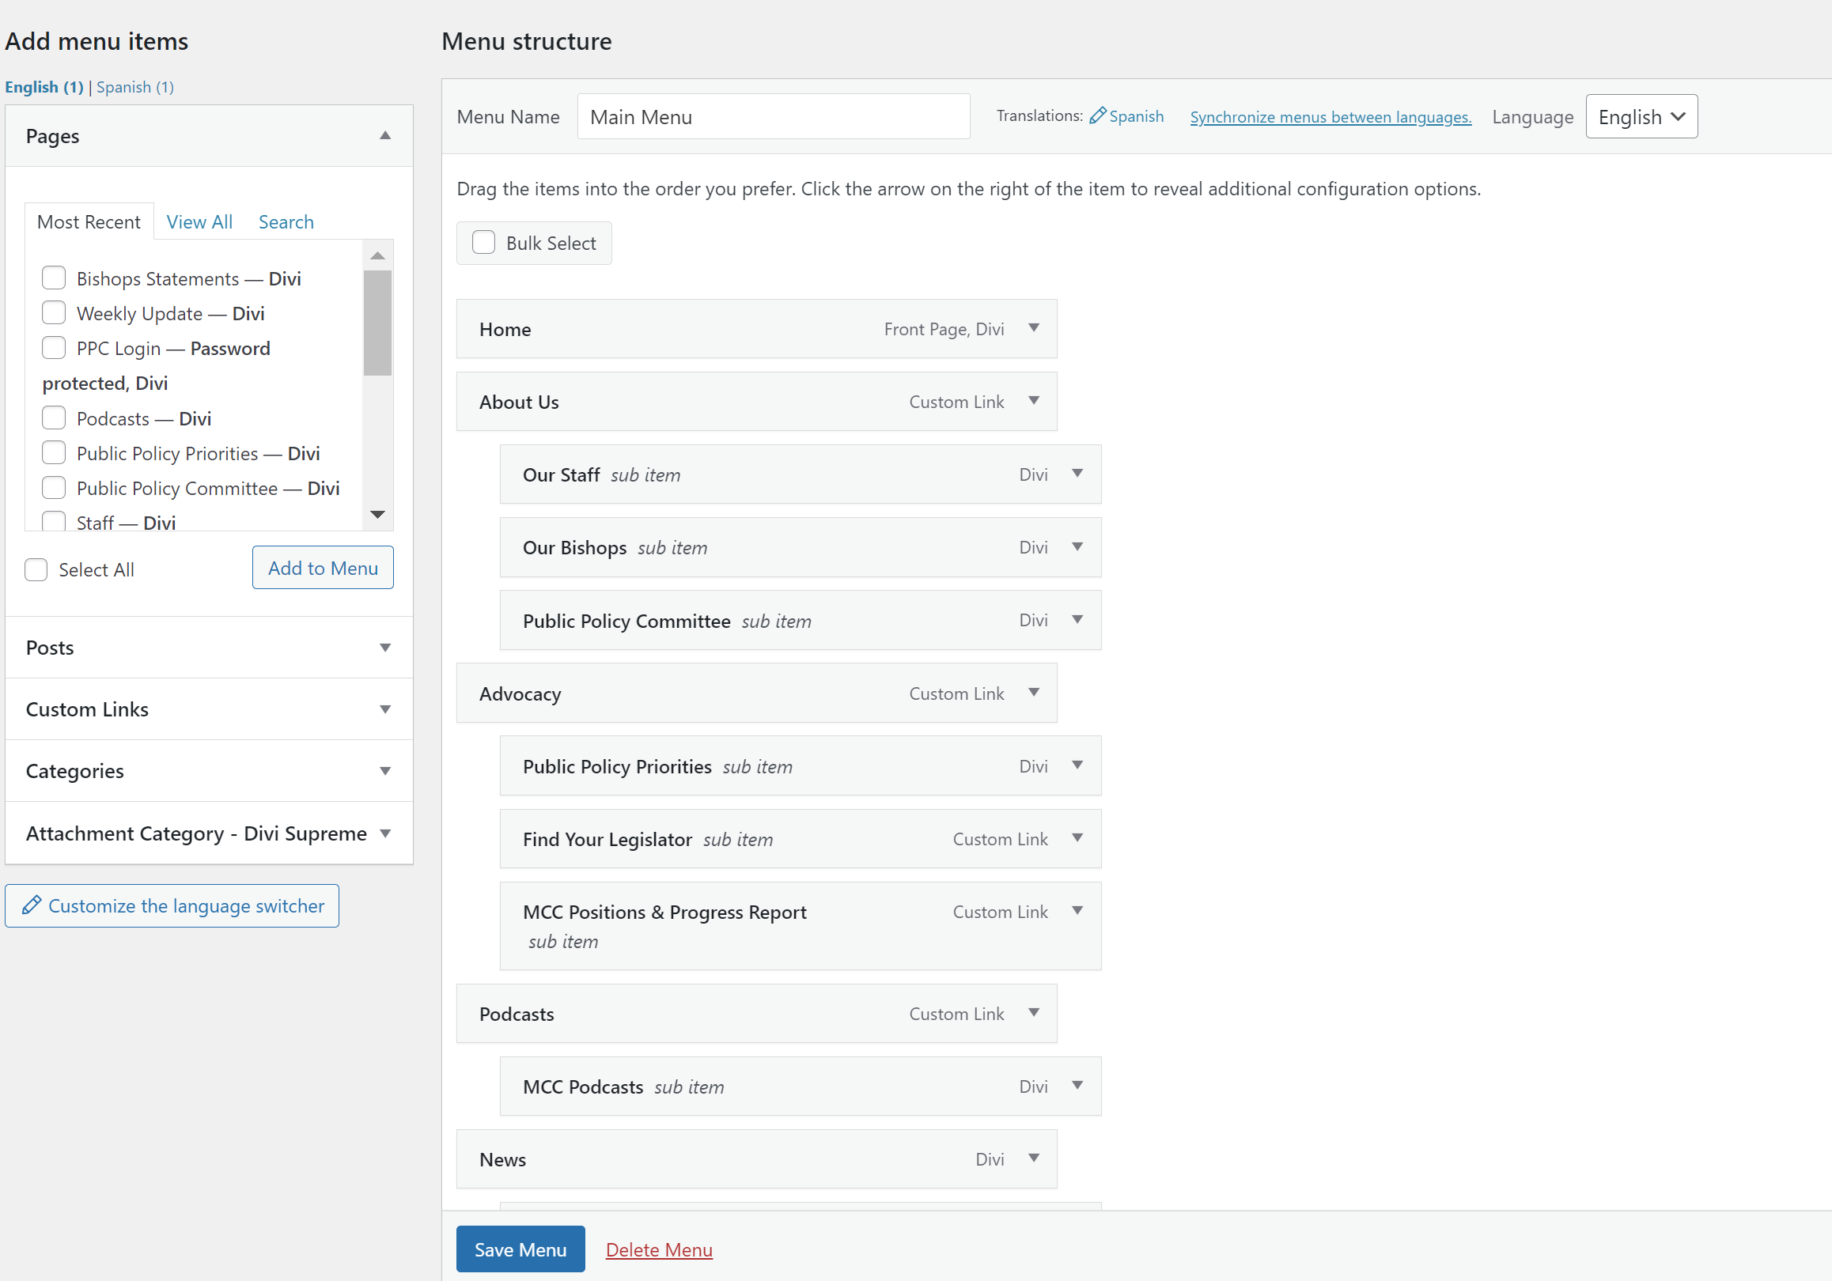This screenshot has width=1832, height=1281.
Task: Tick the Select All checkbox
Action: point(36,569)
